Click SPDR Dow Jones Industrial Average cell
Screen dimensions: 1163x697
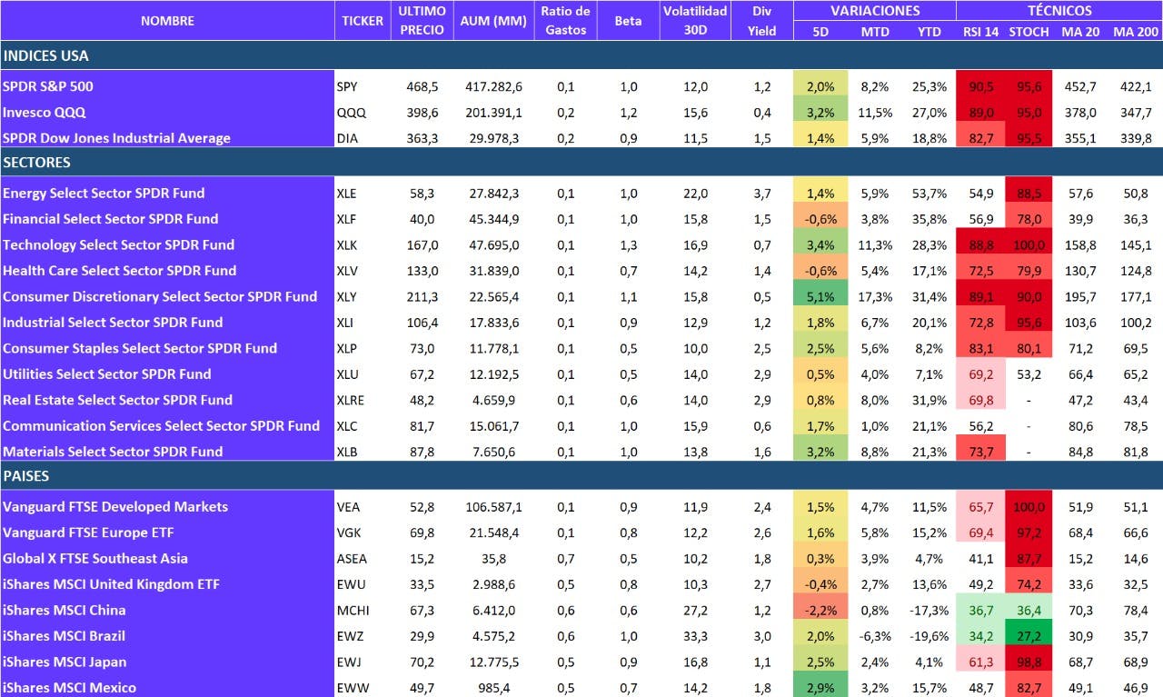tap(167, 138)
